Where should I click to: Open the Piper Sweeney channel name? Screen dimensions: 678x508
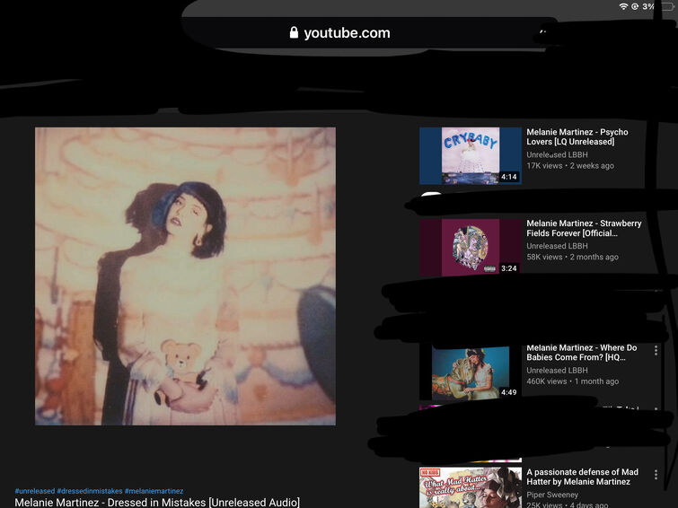(552, 495)
